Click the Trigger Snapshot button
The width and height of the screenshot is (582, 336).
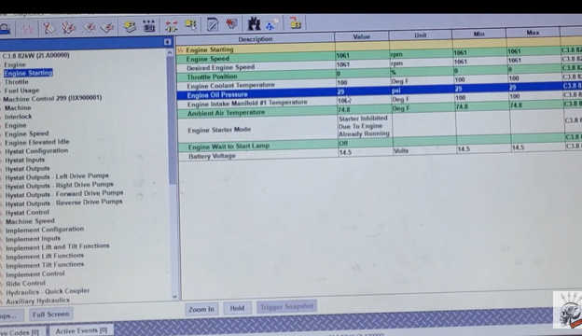tap(286, 307)
